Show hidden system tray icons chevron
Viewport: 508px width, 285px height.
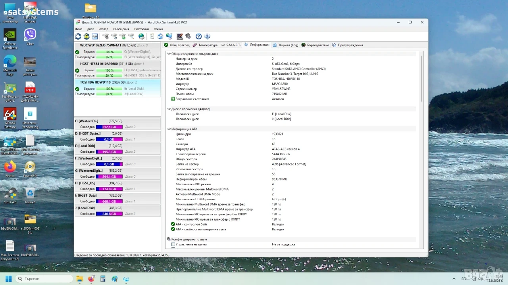[454, 279]
